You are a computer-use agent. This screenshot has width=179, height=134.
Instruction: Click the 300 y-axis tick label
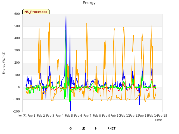click(17, 50)
